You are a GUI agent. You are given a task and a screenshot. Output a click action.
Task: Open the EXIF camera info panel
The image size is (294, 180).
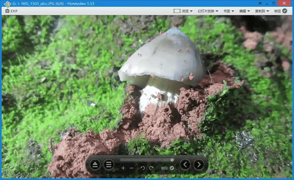coord(11,11)
